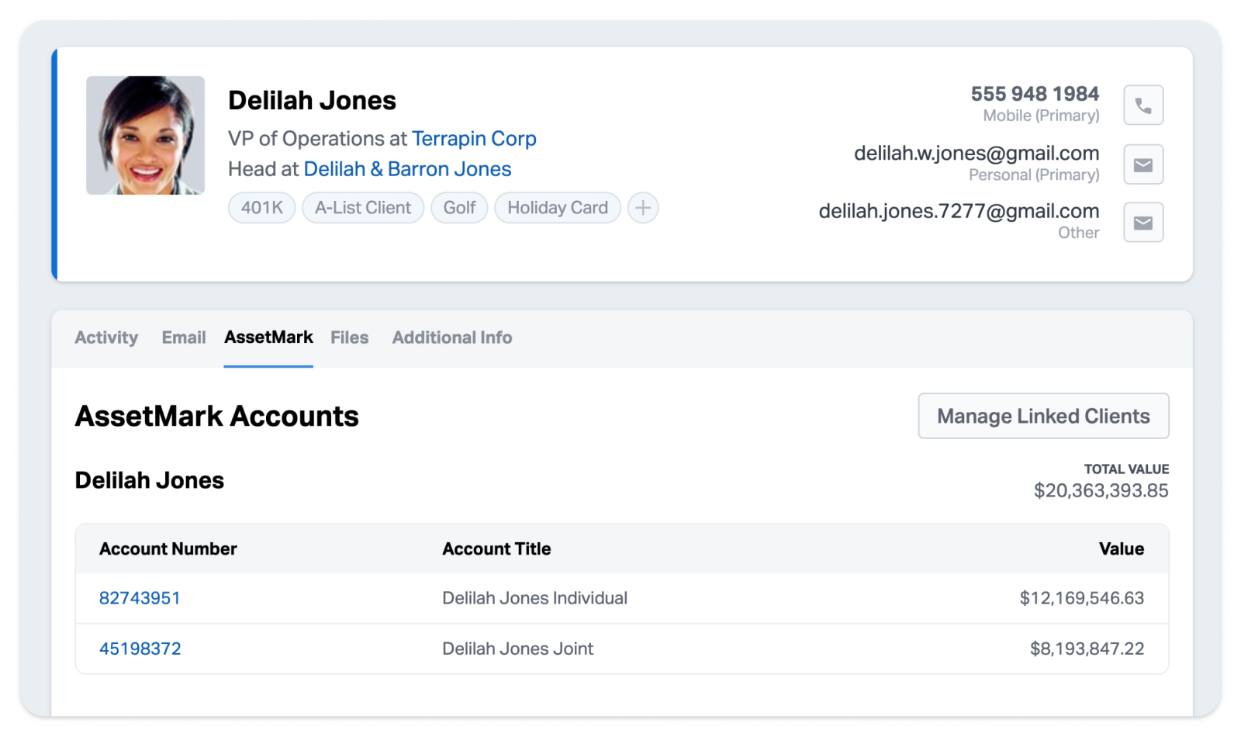This screenshot has width=1241, height=737.
Task: Click the envelope icon next to other email
Action: (x=1142, y=223)
